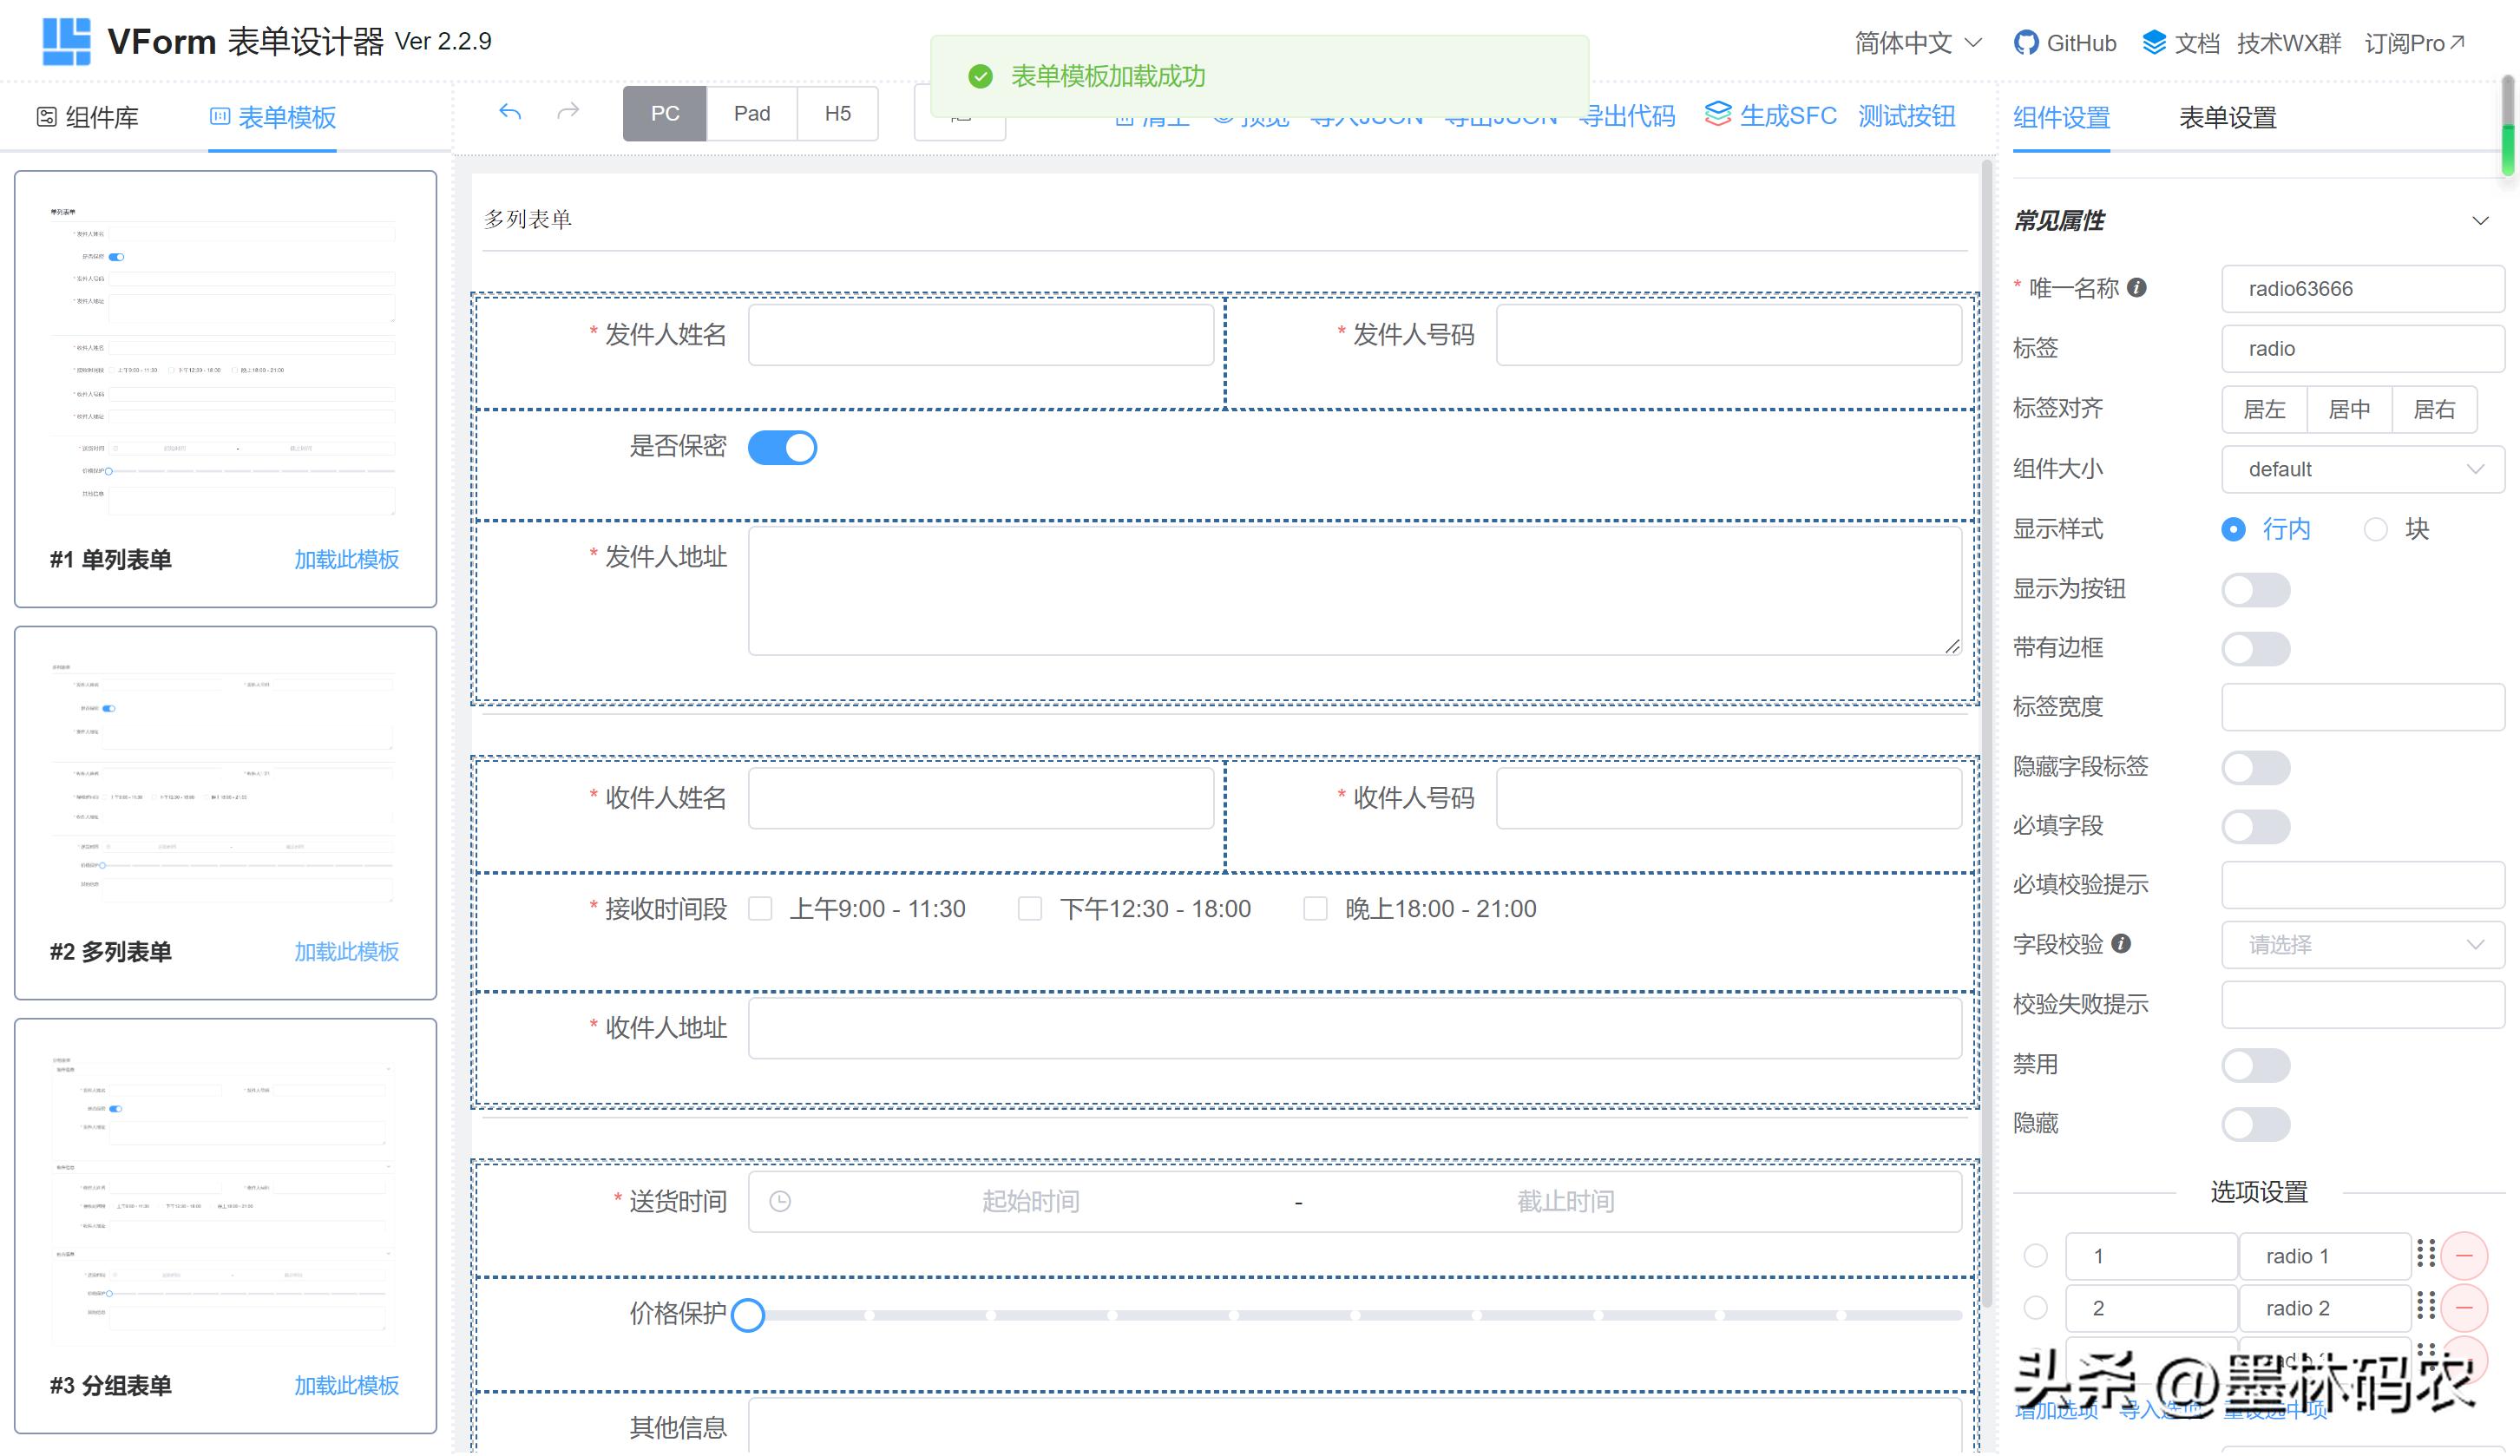Enable the 必填字段 toggle

[x=2255, y=826]
